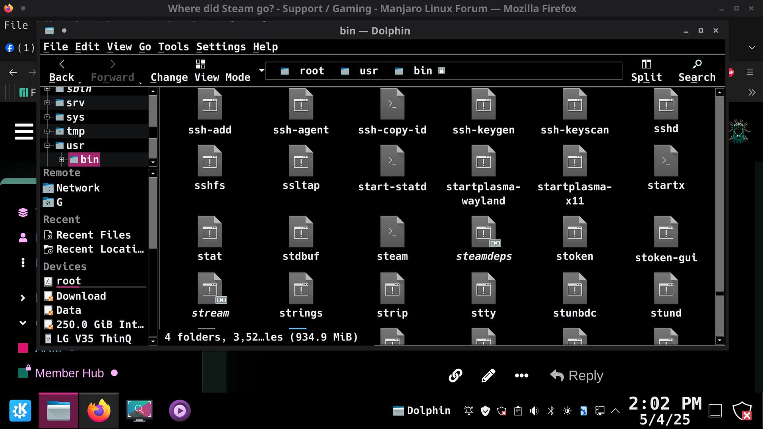Viewport: 763px width, 429px height.
Task: Open the View Mode dropdown arrow
Action: click(261, 70)
